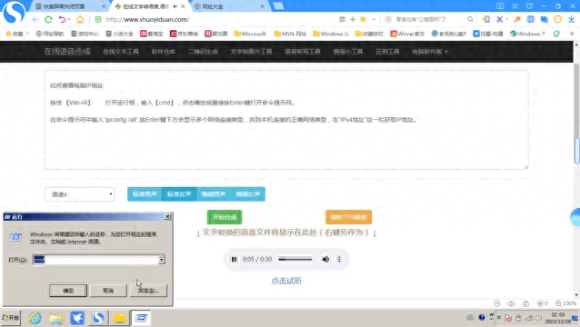Click the green 开始合成 button
The height and width of the screenshot is (327, 580).
coord(225,217)
